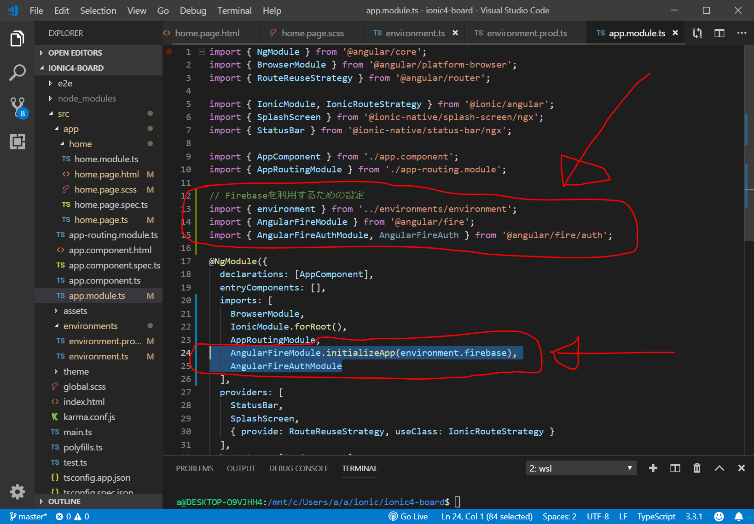Kill terminal with the trash icon
This screenshot has height=524, width=754.
tap(697, 468)
